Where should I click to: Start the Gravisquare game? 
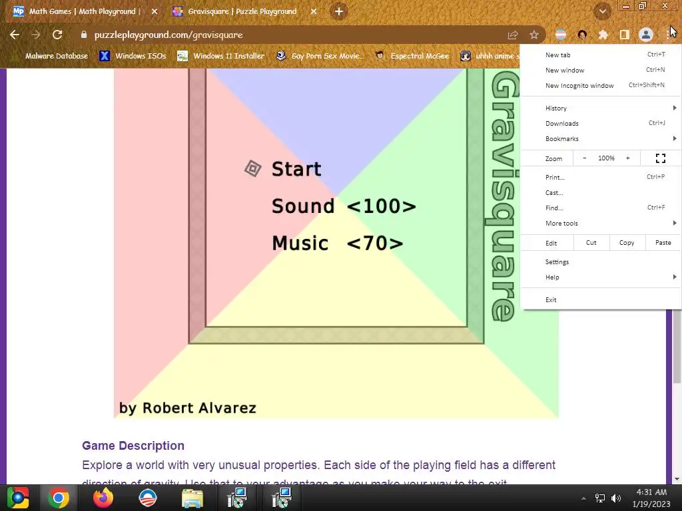coord(296,169)
